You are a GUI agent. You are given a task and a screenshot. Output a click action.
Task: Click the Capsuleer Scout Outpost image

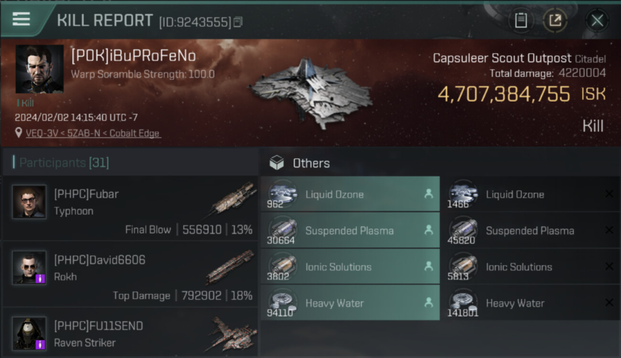pyautogui.click(x=310, y=92)
